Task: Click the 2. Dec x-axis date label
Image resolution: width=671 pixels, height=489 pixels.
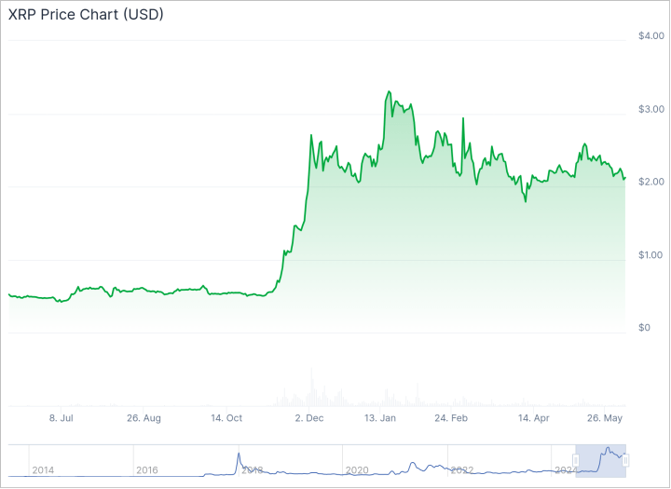Action: pyautogui.click(x=308, y=418)
